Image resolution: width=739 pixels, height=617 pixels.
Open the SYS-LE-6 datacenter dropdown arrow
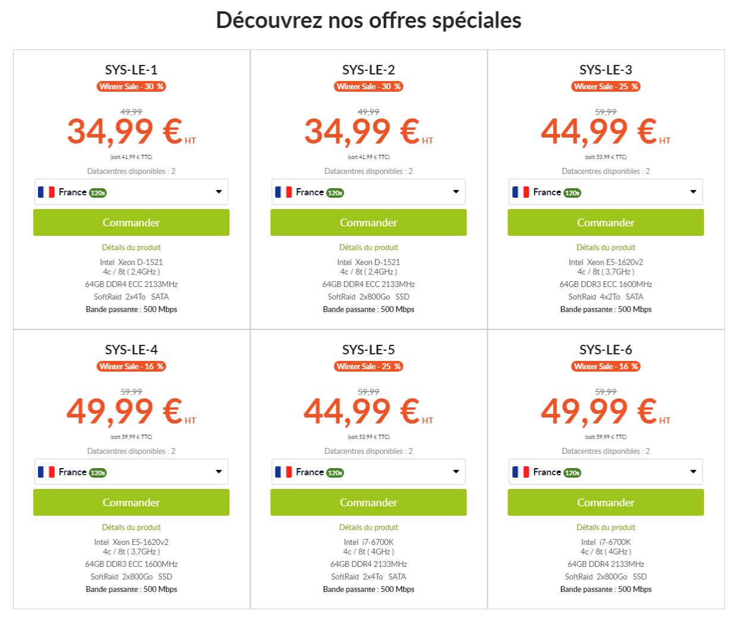click(x=693, y=472)
